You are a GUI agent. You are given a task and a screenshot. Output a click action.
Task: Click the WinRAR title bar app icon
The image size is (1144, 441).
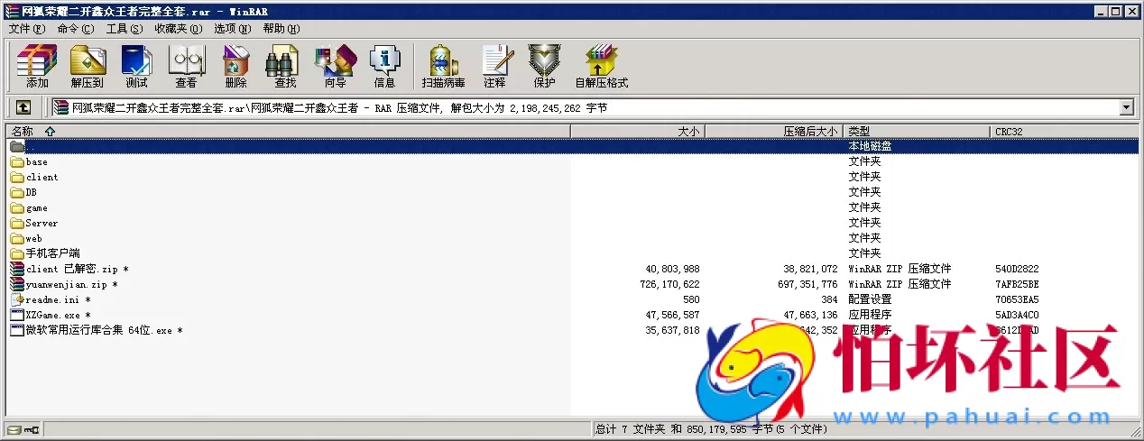pyautogui.click(x=11, y=11)
